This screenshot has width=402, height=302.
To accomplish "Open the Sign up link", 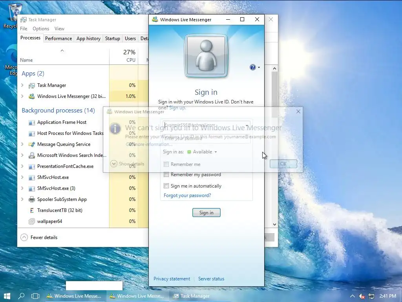I will point(177,108).
